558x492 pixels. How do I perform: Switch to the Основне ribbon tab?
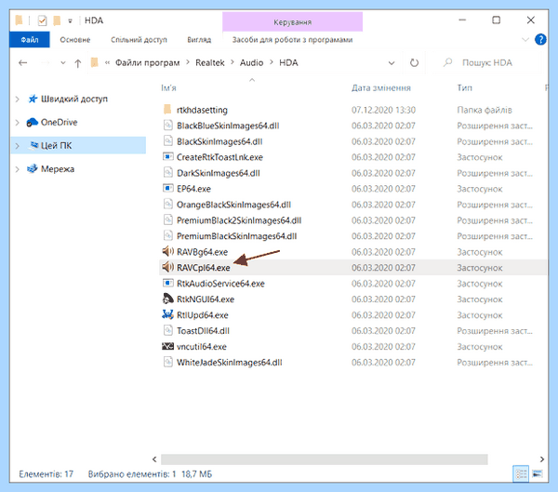click(x=75, y=39)
